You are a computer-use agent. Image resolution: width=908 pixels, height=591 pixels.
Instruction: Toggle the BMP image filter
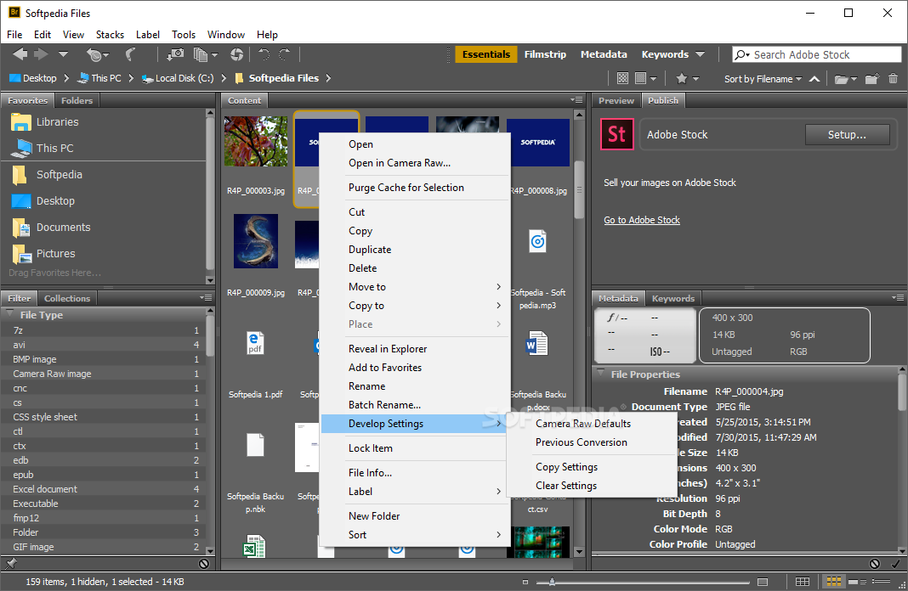[105, 359]
